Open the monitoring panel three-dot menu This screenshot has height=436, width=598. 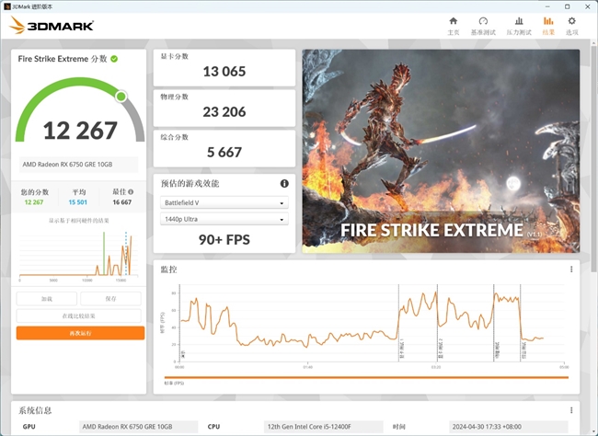571,270
